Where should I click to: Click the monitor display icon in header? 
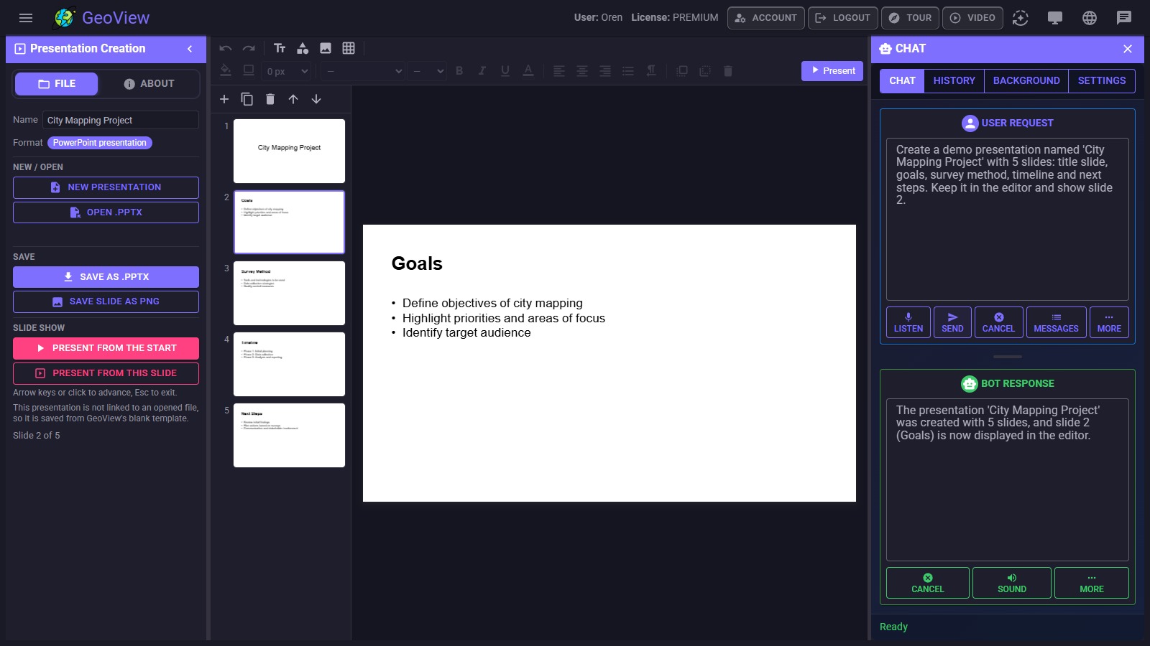click(x=1055, y=18)
